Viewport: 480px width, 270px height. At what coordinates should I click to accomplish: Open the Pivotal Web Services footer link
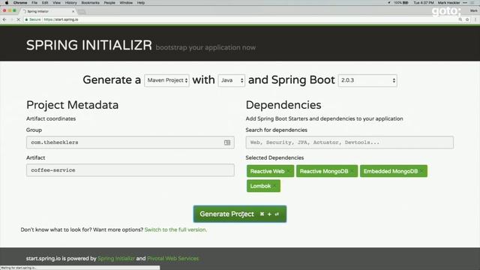pos(172,258)
